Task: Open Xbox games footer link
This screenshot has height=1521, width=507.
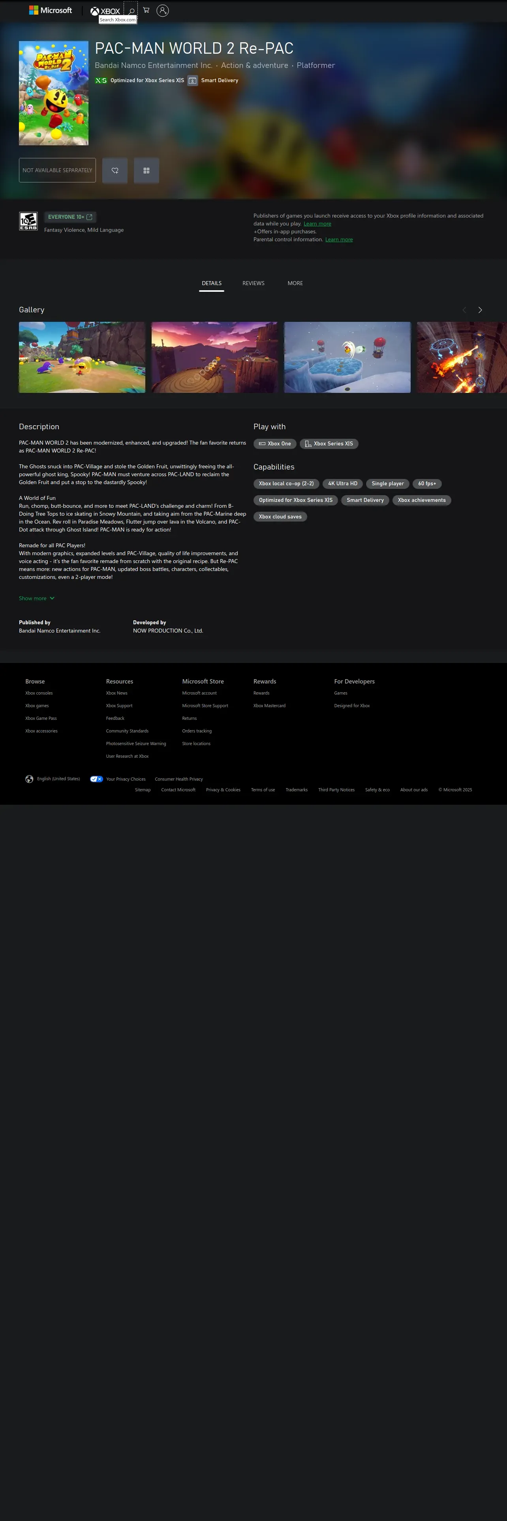Action: pos(37,706)
